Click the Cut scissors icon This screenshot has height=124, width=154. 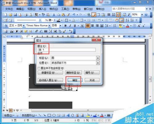click(54, 15)
